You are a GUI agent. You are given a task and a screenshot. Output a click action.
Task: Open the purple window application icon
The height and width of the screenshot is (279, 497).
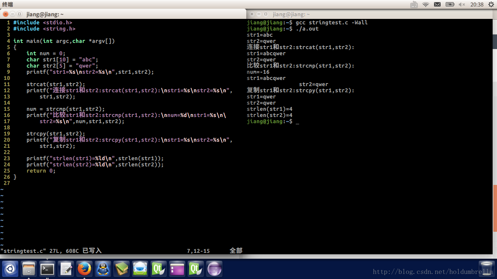pyautogui.click(x=177, y=269)
